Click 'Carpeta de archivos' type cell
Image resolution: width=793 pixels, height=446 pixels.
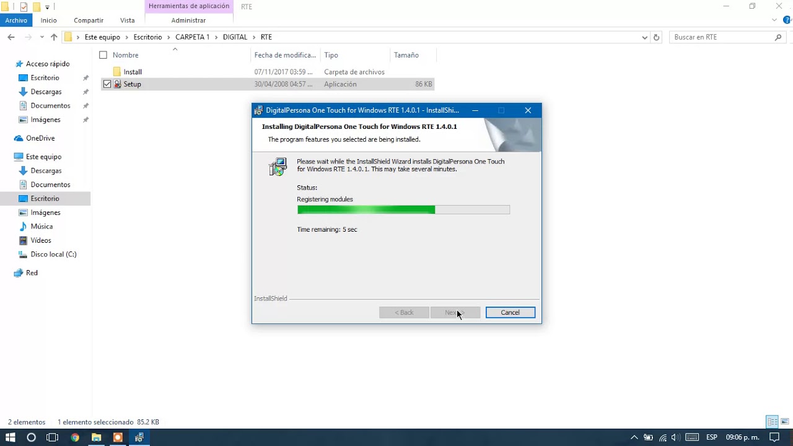354,72
